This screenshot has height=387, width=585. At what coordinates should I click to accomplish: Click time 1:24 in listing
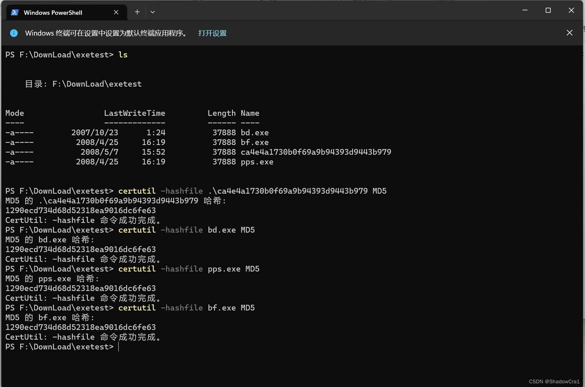pyautogui.click(x=156, y=133)
